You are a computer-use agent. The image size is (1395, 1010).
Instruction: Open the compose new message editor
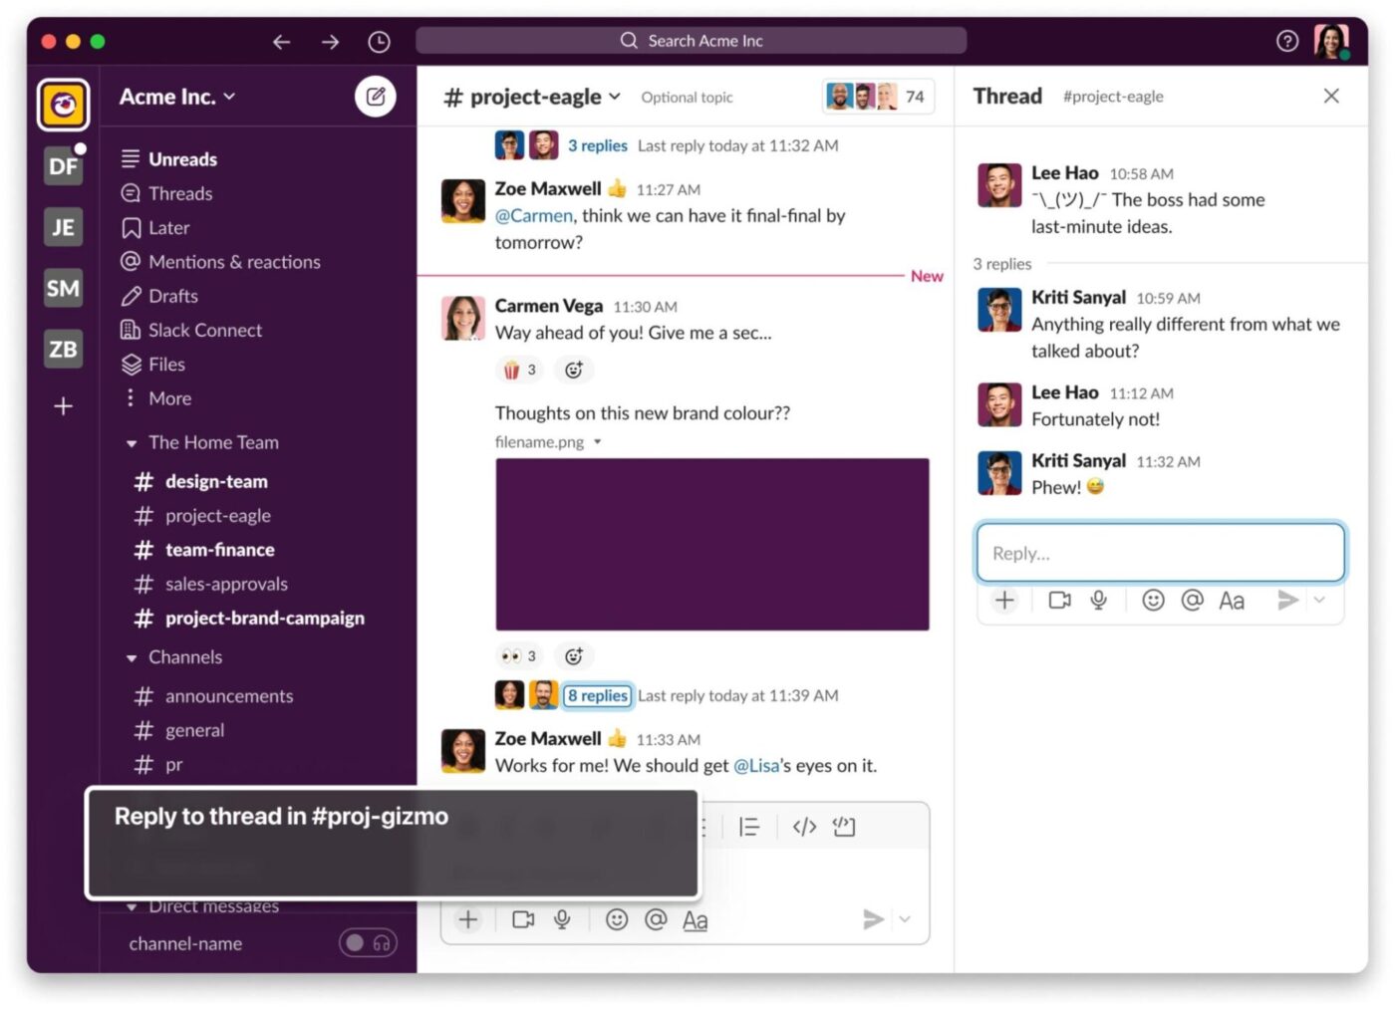pyautogui.click(x=376, y=96)
